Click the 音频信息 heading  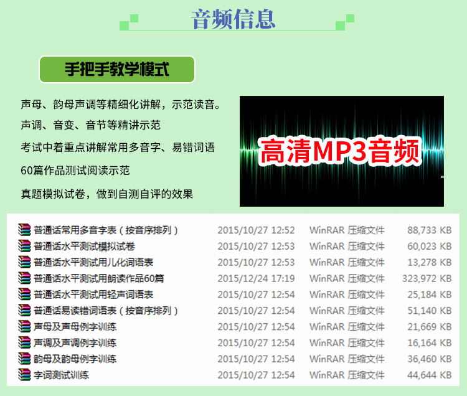point(233,20)
